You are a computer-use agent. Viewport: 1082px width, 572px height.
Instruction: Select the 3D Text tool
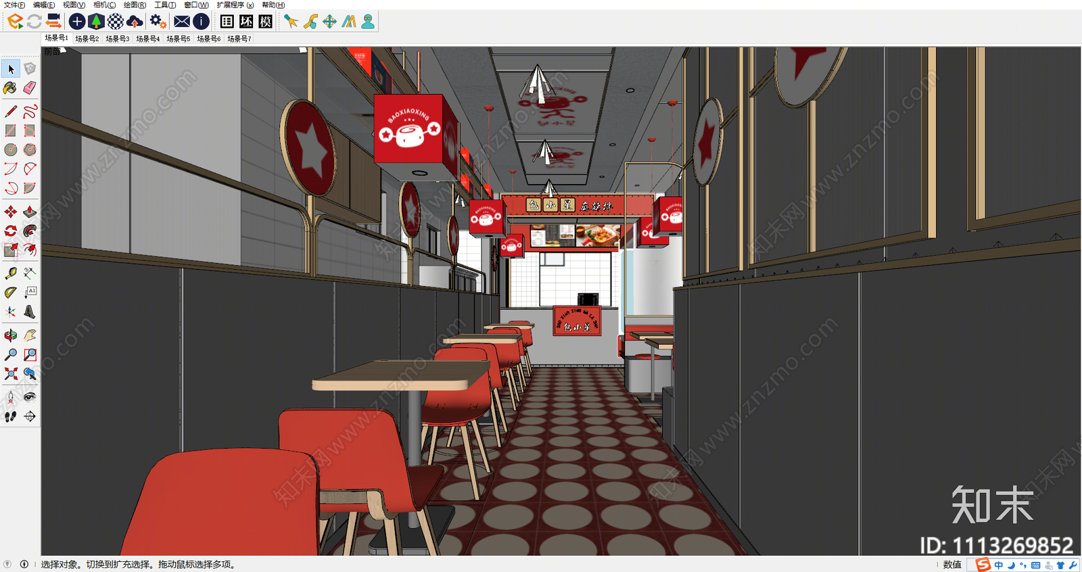tap(30, 312)
